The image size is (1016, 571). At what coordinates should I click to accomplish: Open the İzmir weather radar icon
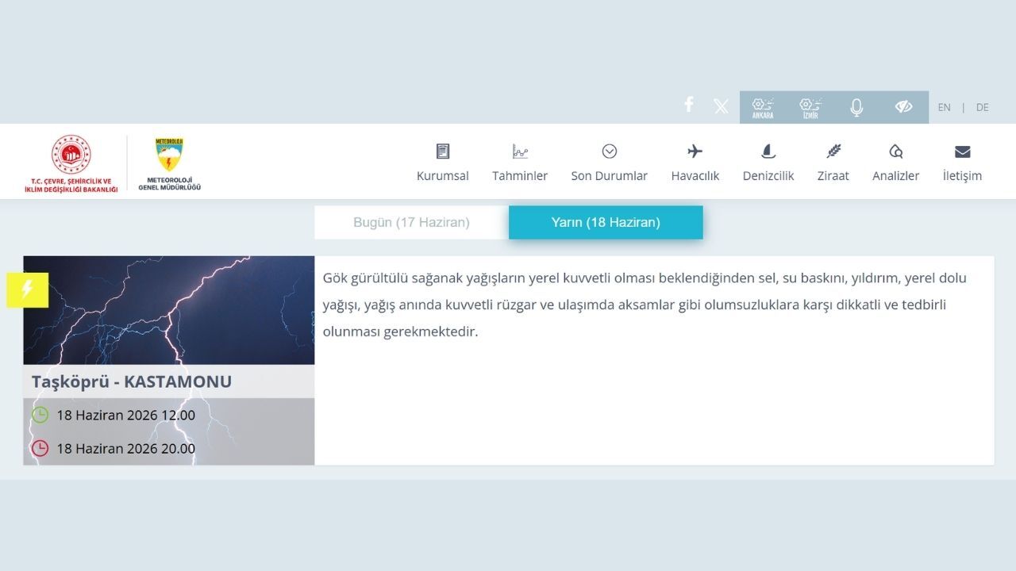pos(810,107)
